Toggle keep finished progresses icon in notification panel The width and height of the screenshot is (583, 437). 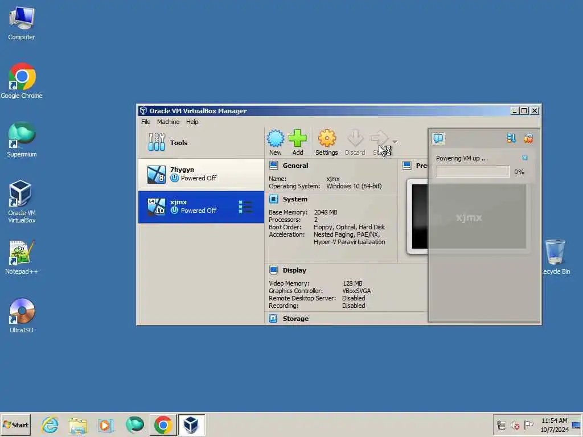coord(511,139)
